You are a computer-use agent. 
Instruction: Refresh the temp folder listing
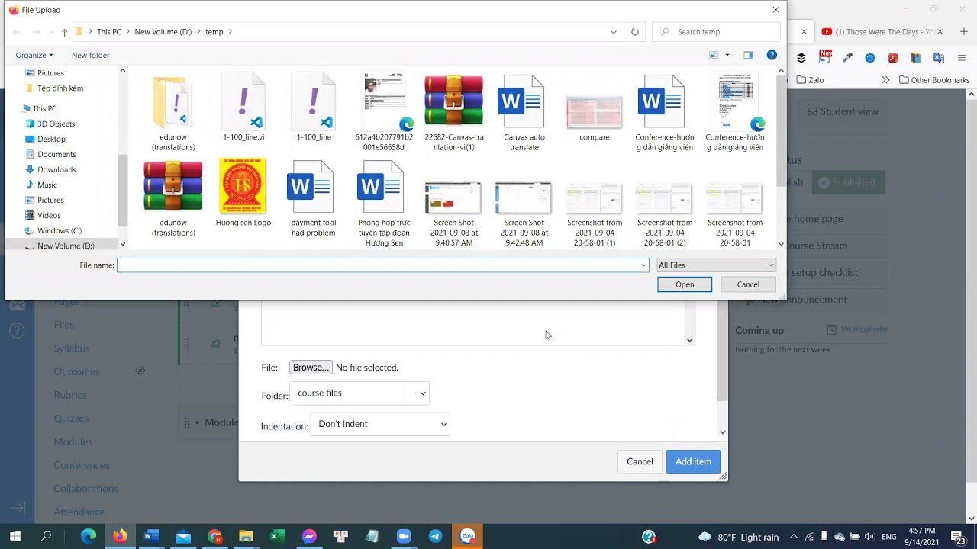(634, 32)
